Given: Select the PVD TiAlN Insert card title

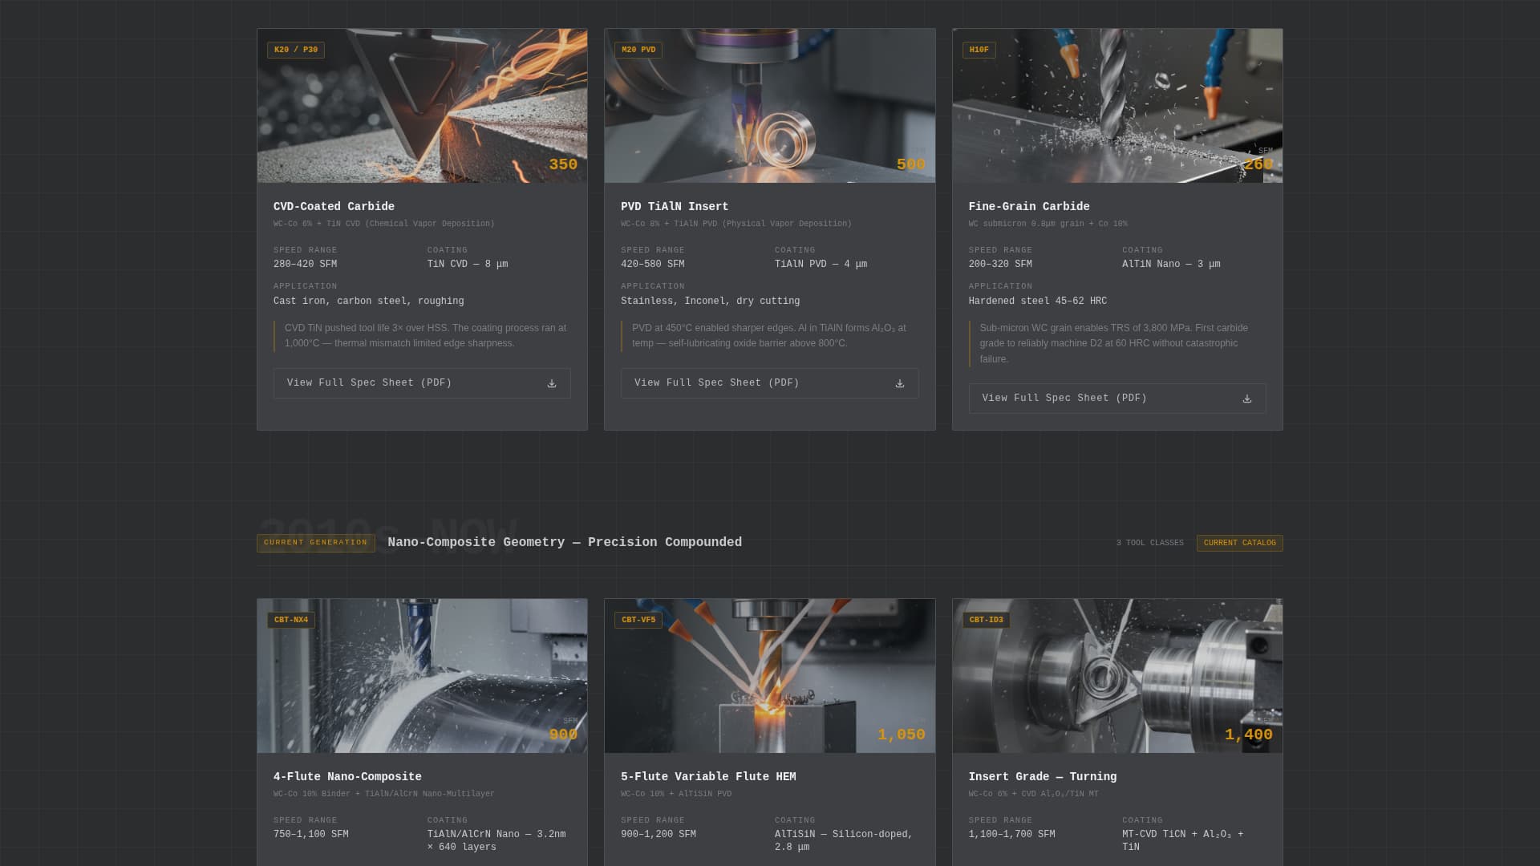Looking at the screenshot, I should (x=675, y=206).
